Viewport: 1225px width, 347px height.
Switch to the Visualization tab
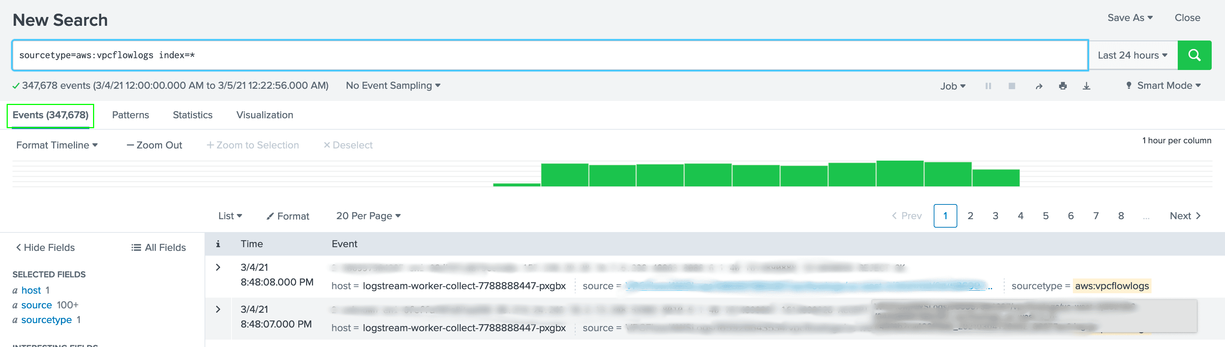(x=264, y=115)
